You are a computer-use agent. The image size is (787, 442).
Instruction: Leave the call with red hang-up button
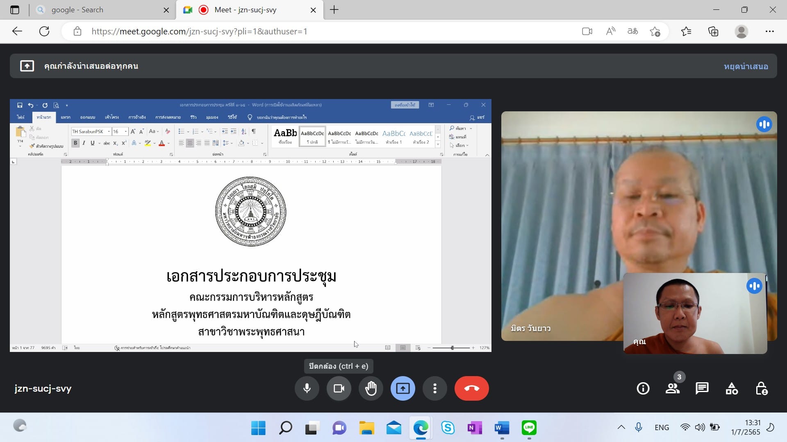(x=471, y=388)
